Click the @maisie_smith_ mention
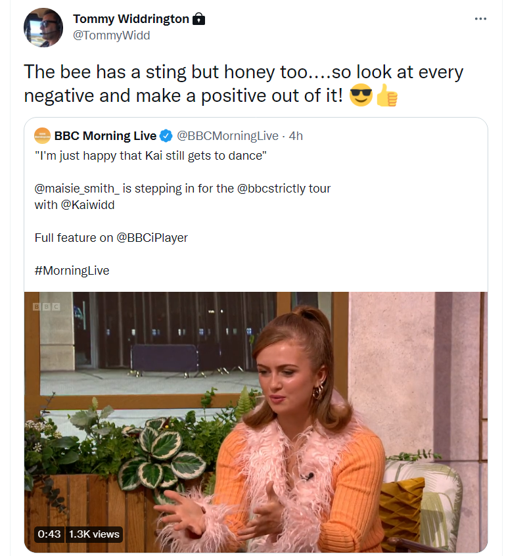The image size is (506, 556). click(x=77, y=189)
